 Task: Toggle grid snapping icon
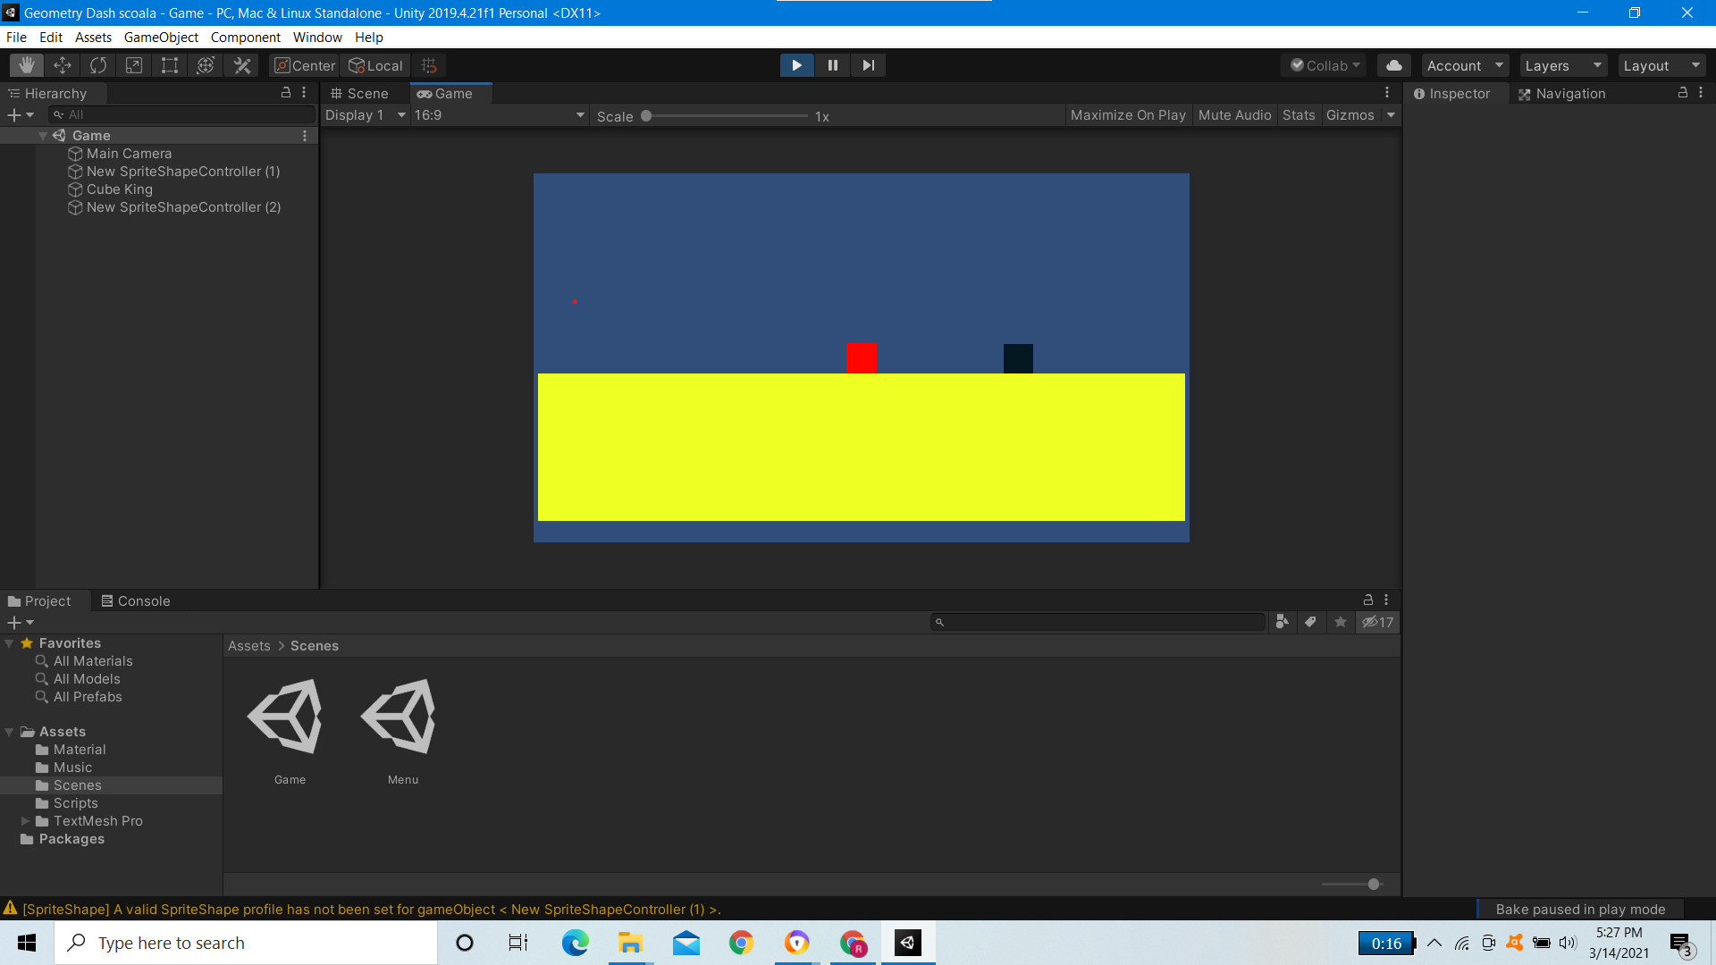tap(429, 65)
